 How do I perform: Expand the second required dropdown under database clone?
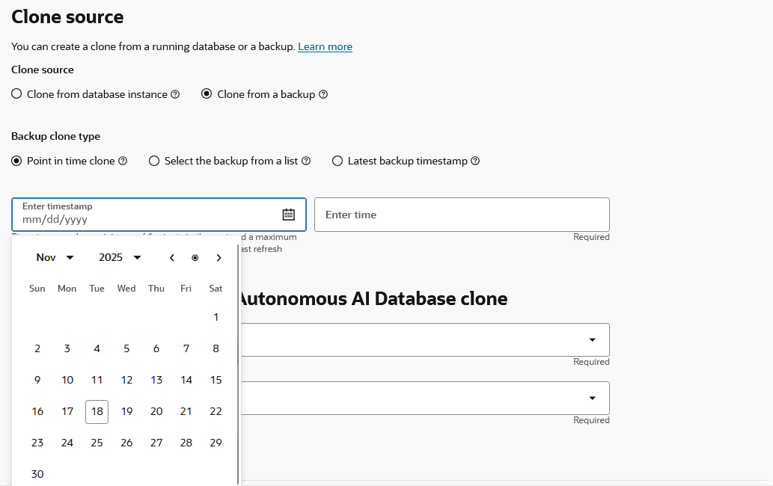(592, 398)
